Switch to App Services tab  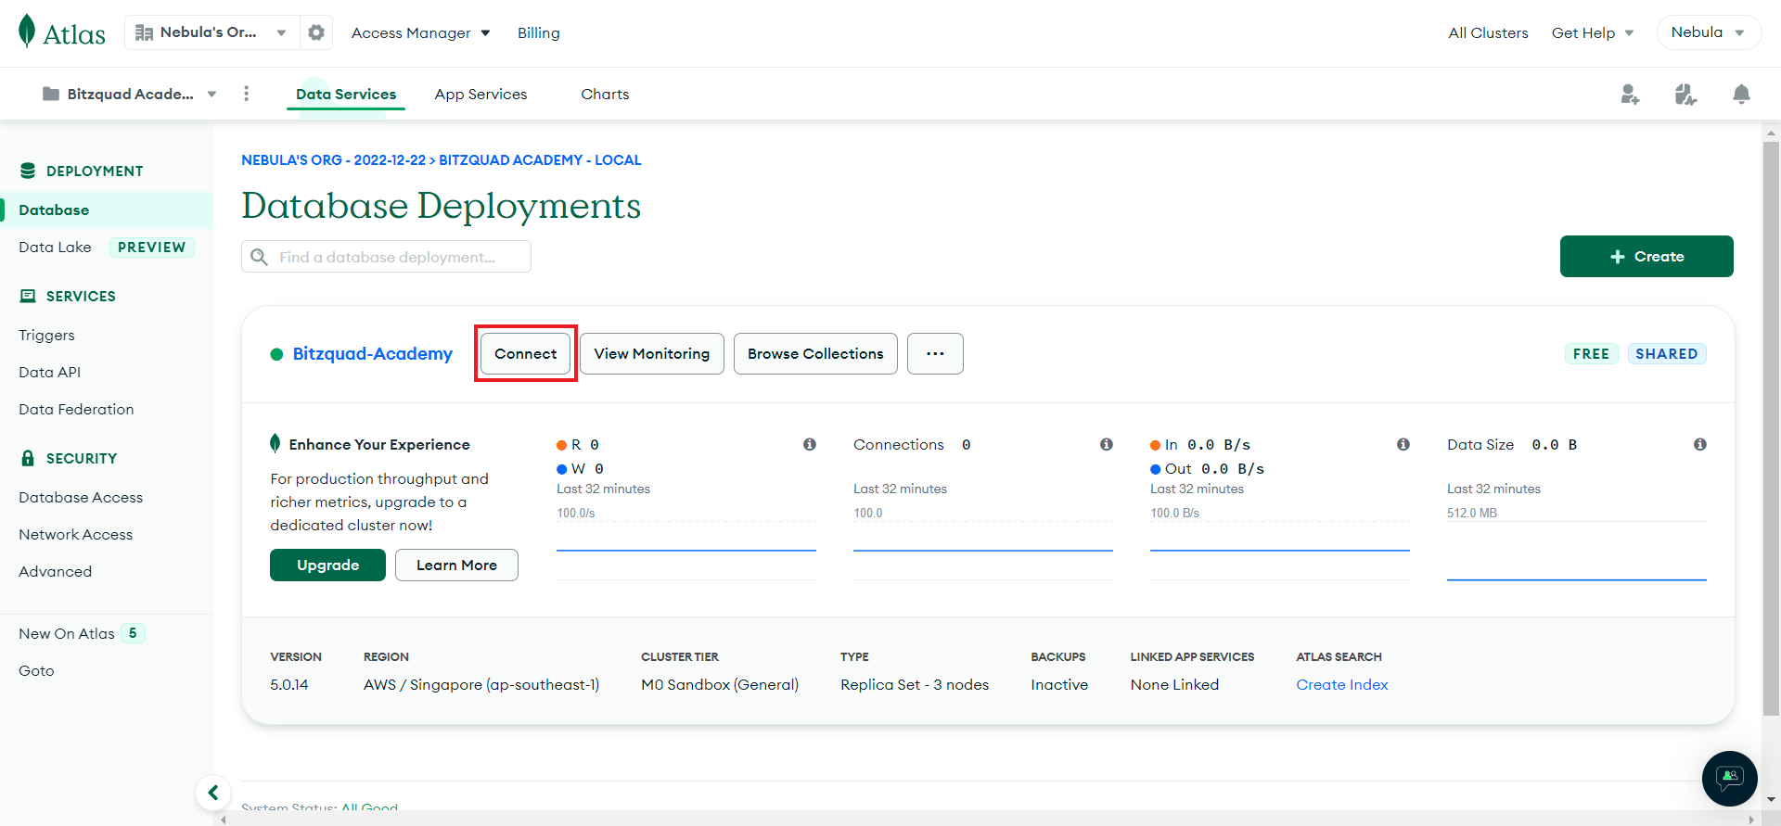480,94
